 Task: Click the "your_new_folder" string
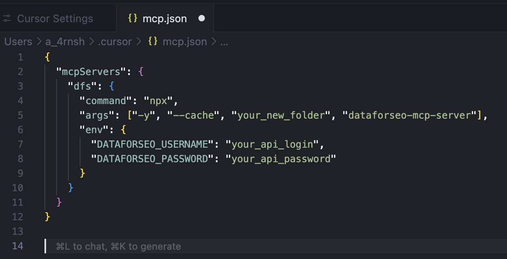point(281,115)
